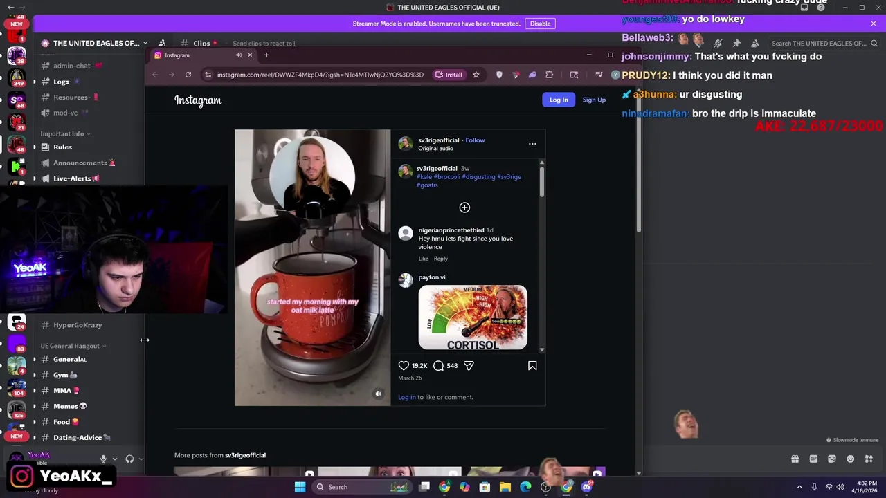Screen dimensions: 886x498
Task: Open the reel's three-dot more options
Action: coord(532,144)
